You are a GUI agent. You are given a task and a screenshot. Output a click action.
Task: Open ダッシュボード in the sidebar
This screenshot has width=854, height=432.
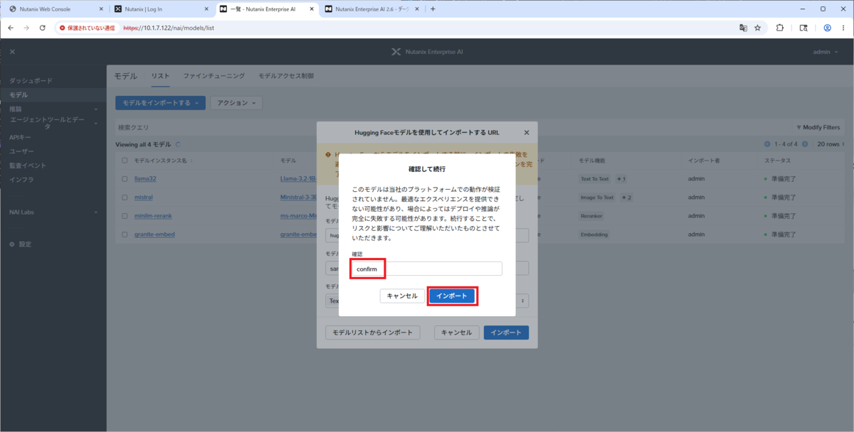(31, 81)
